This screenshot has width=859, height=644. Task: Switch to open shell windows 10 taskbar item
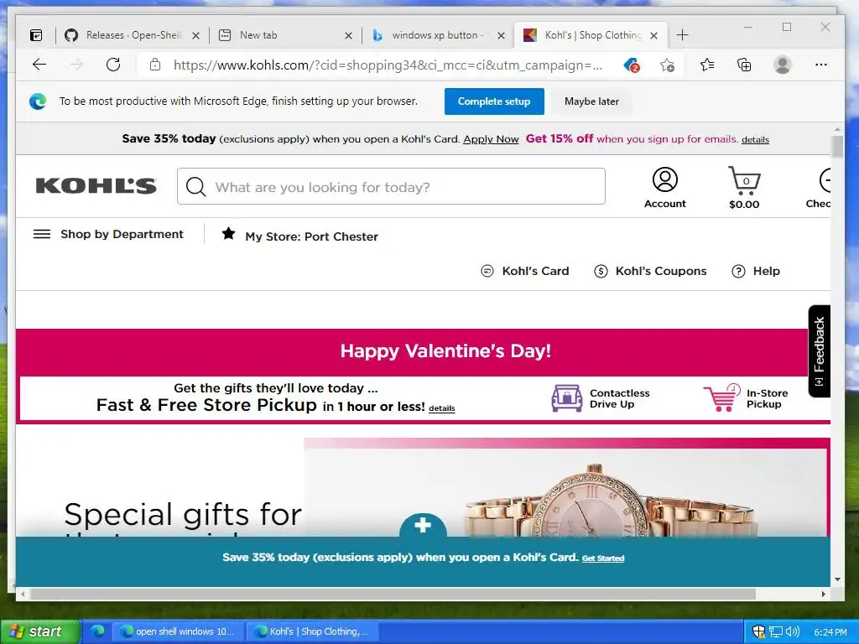click(x=178, y=631)
